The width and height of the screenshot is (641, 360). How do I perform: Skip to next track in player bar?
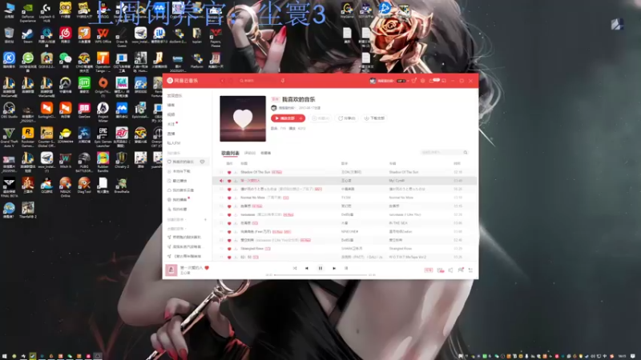pyautogui.click(x=334, y=268)
